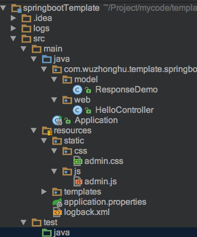Click the js folder icon
Viewport: 197px width, 237px height.
67,171
